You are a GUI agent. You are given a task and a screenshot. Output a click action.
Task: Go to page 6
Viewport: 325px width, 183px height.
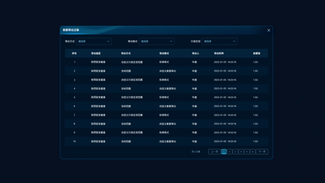coord(253,151)
